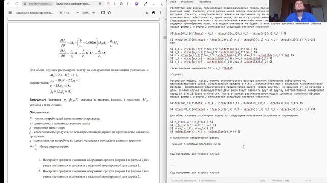Click the PDF vertical scrollbar thumb

click(165, 38)
